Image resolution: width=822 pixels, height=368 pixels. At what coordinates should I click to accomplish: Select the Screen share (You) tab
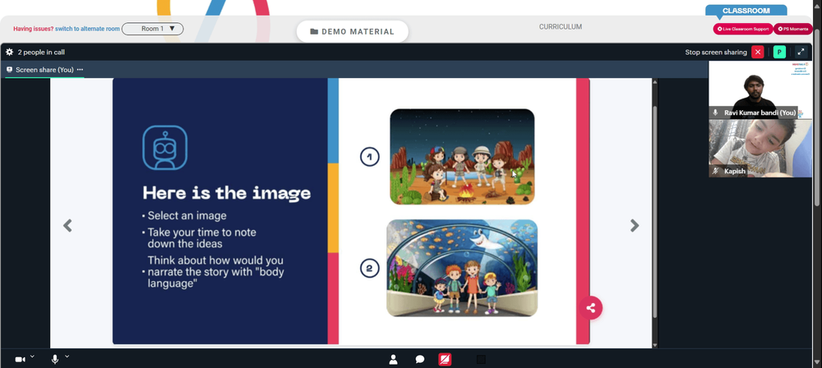coord(44,69)
